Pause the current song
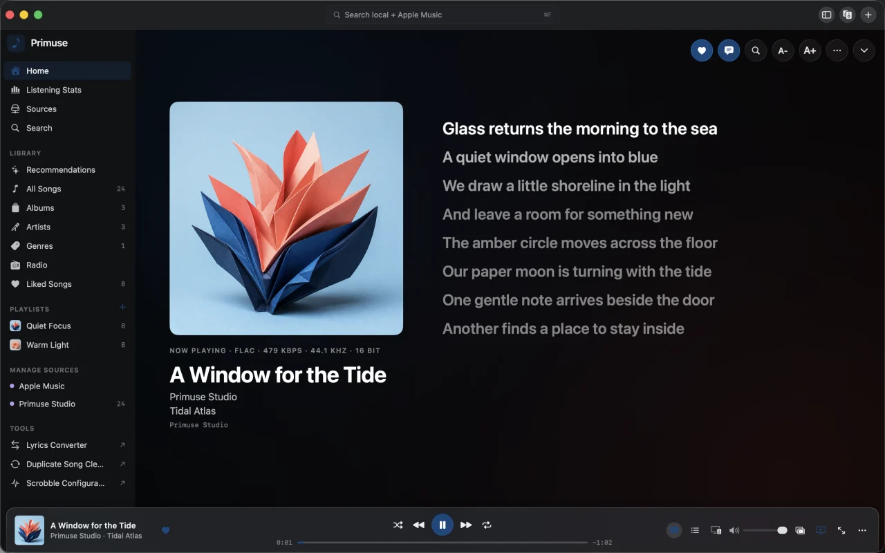The height and width of the screenshot is (553, 885). pos(442,525)
